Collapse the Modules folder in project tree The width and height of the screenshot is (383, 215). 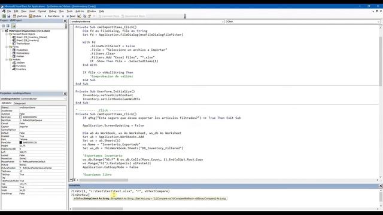click(x=7, y=60)
